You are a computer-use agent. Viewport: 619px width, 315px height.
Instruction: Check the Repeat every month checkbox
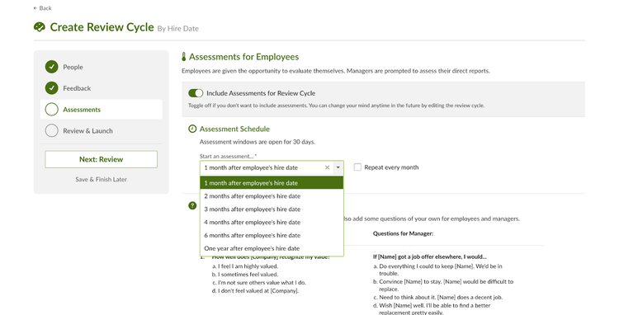357,167
